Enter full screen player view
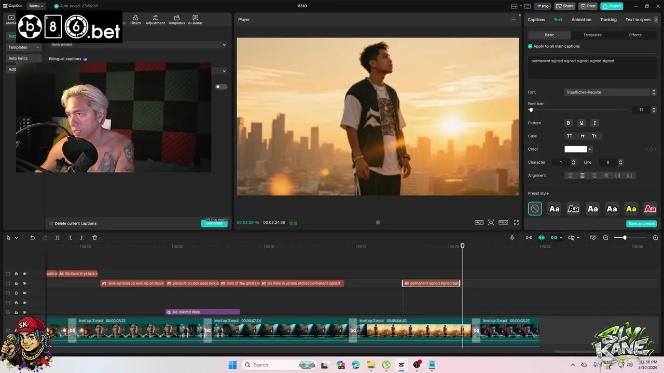The height and width of the screenshot is (373, 664). click(516, 222)
